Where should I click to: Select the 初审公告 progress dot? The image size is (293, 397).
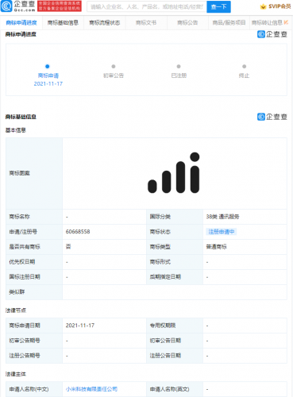pyautogui.click(x=114, y=66)
